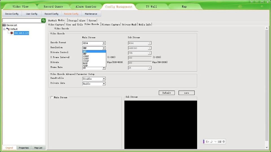Collapse the Default tree node
The image size is (271, 152).
(4, 29)
